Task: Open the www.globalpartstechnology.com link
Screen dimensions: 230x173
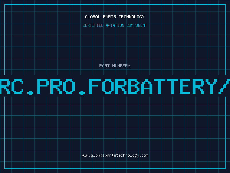Action: (115, 155)
